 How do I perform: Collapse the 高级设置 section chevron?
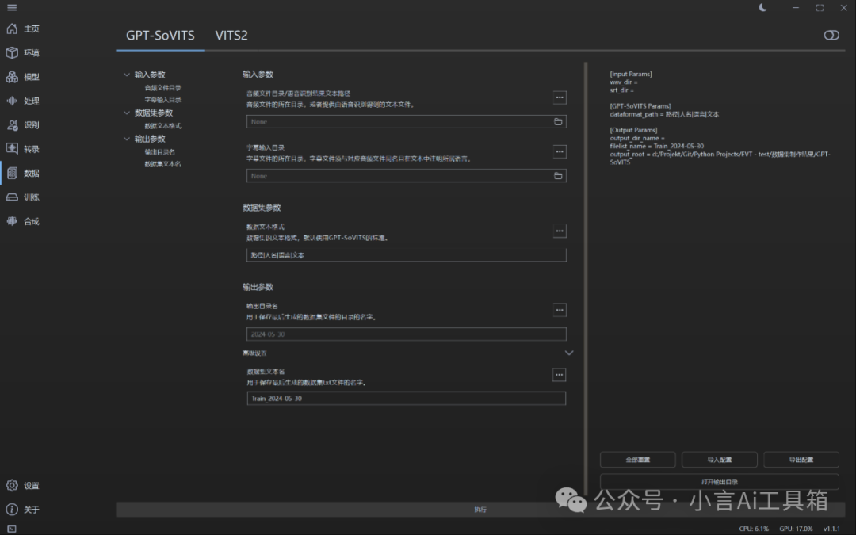pos(569,353)
